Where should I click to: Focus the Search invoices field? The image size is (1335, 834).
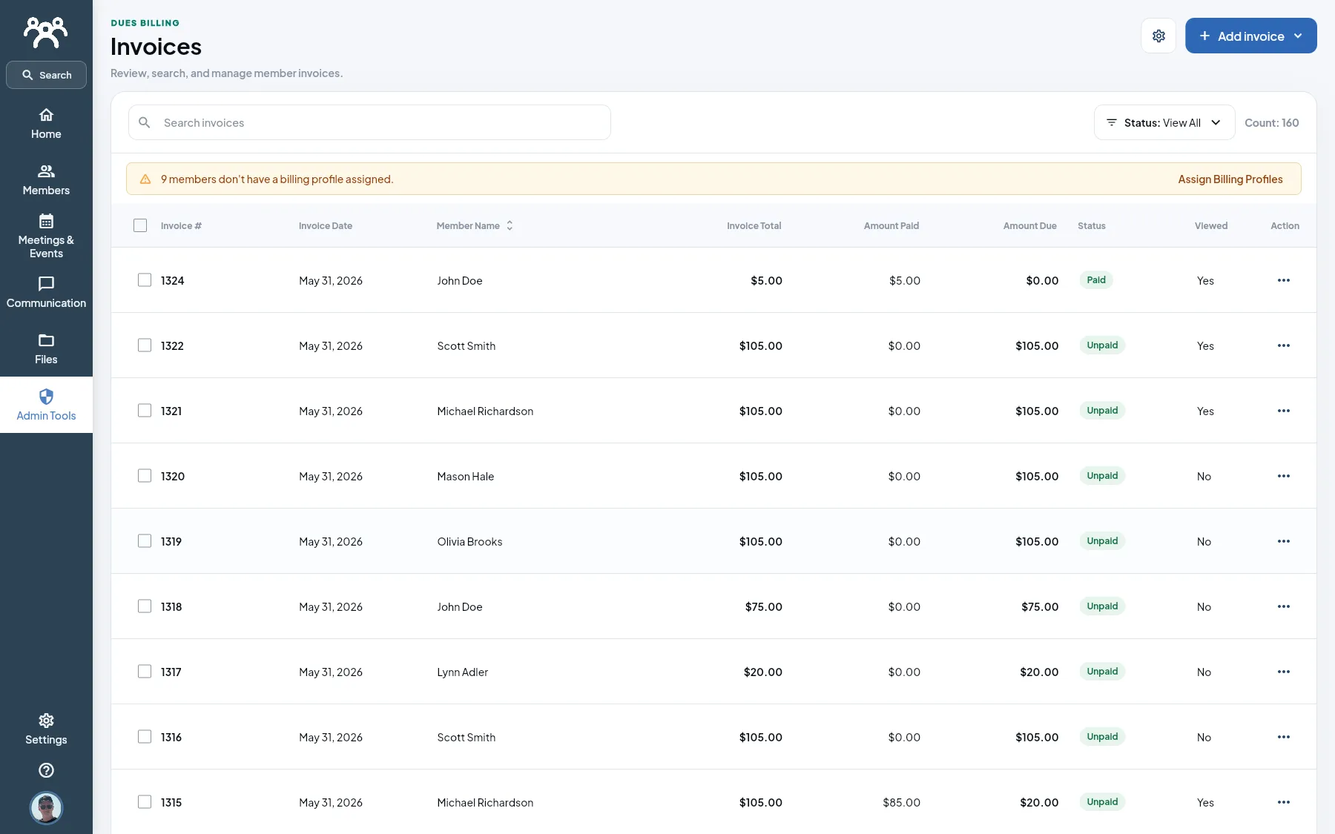(369, 122)
